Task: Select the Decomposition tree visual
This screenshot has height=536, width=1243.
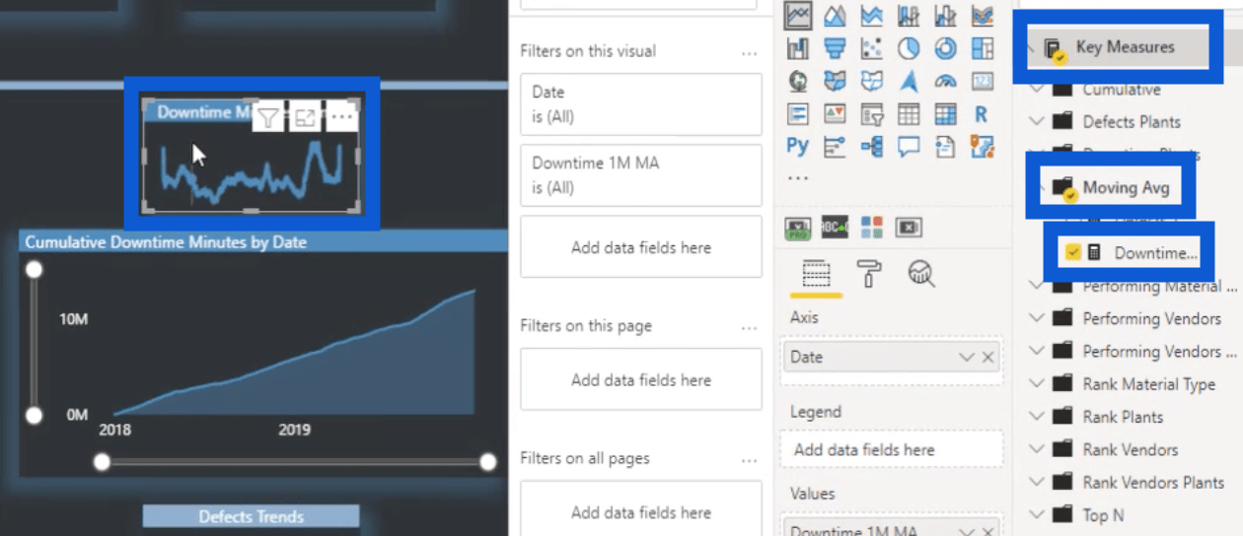Action: (x=871, y=146)
